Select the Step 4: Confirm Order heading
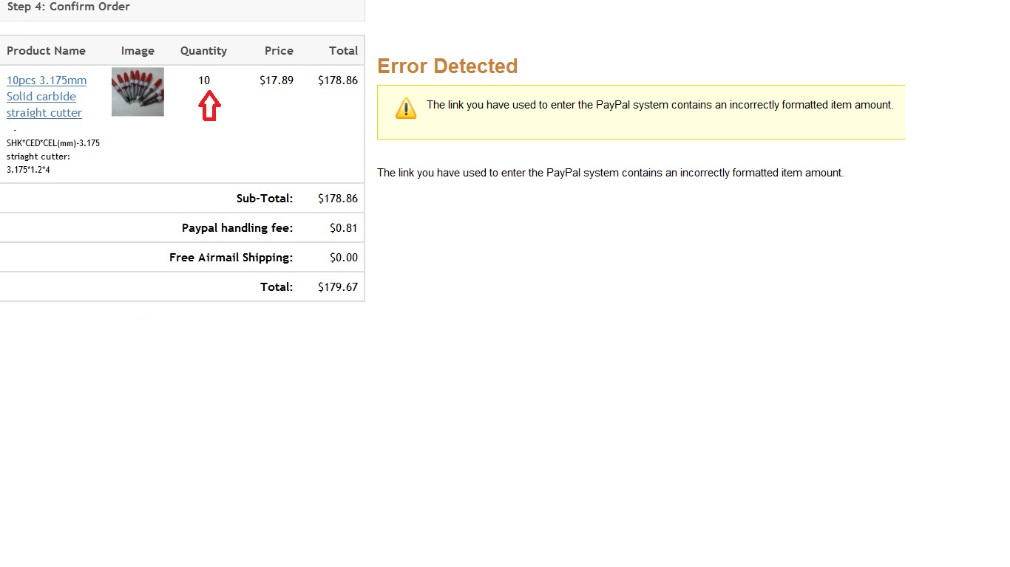The image size is (1010, 567). 69,7
